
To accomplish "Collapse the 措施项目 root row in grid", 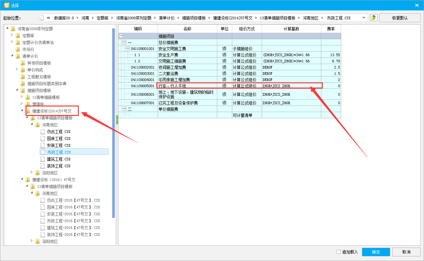I will pos(121,36).
